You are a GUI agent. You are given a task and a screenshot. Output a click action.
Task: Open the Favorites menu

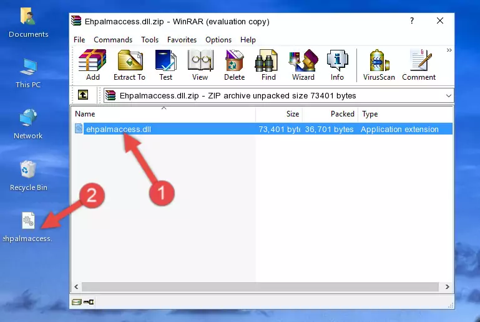point(182,40)
